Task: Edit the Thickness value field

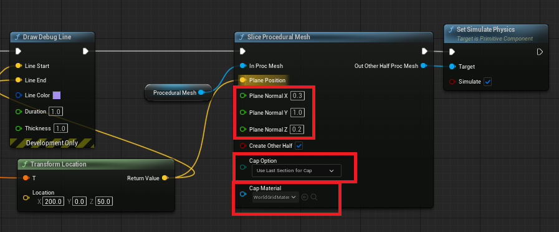Action: click(x=60, y=128)
